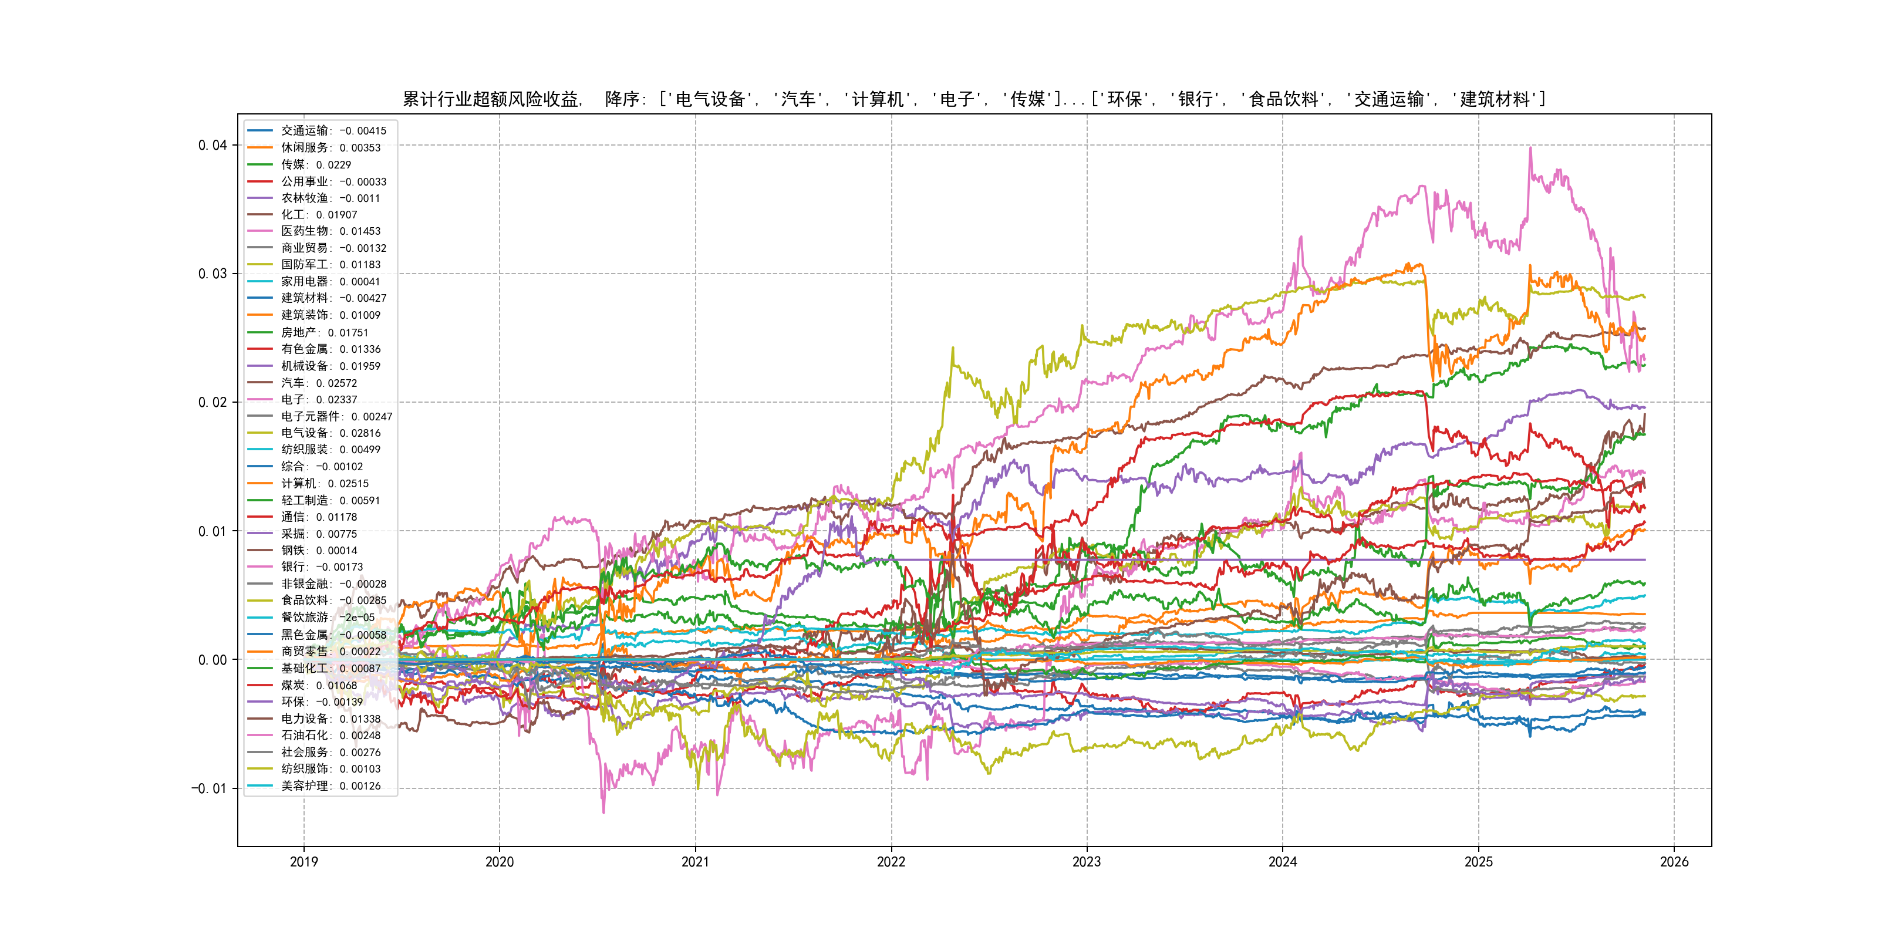Click the 2022 x-axis tick label

(x=891, y=862)
